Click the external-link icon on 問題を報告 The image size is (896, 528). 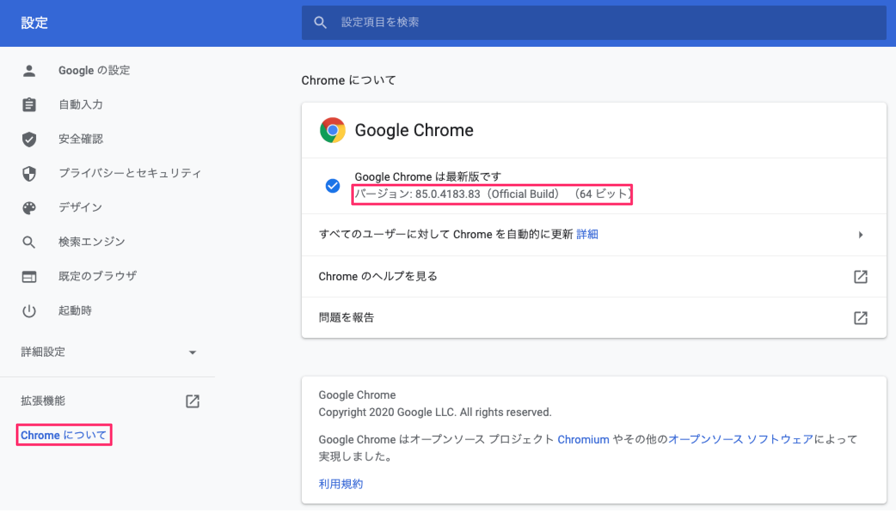860,318
